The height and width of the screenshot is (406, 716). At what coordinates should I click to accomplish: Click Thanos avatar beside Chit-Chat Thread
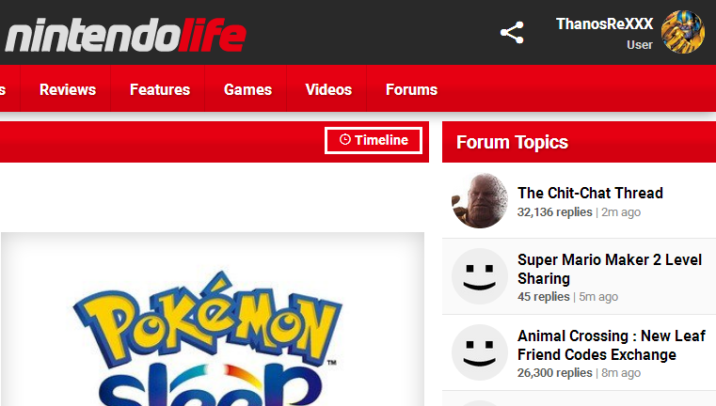point(480,200)
